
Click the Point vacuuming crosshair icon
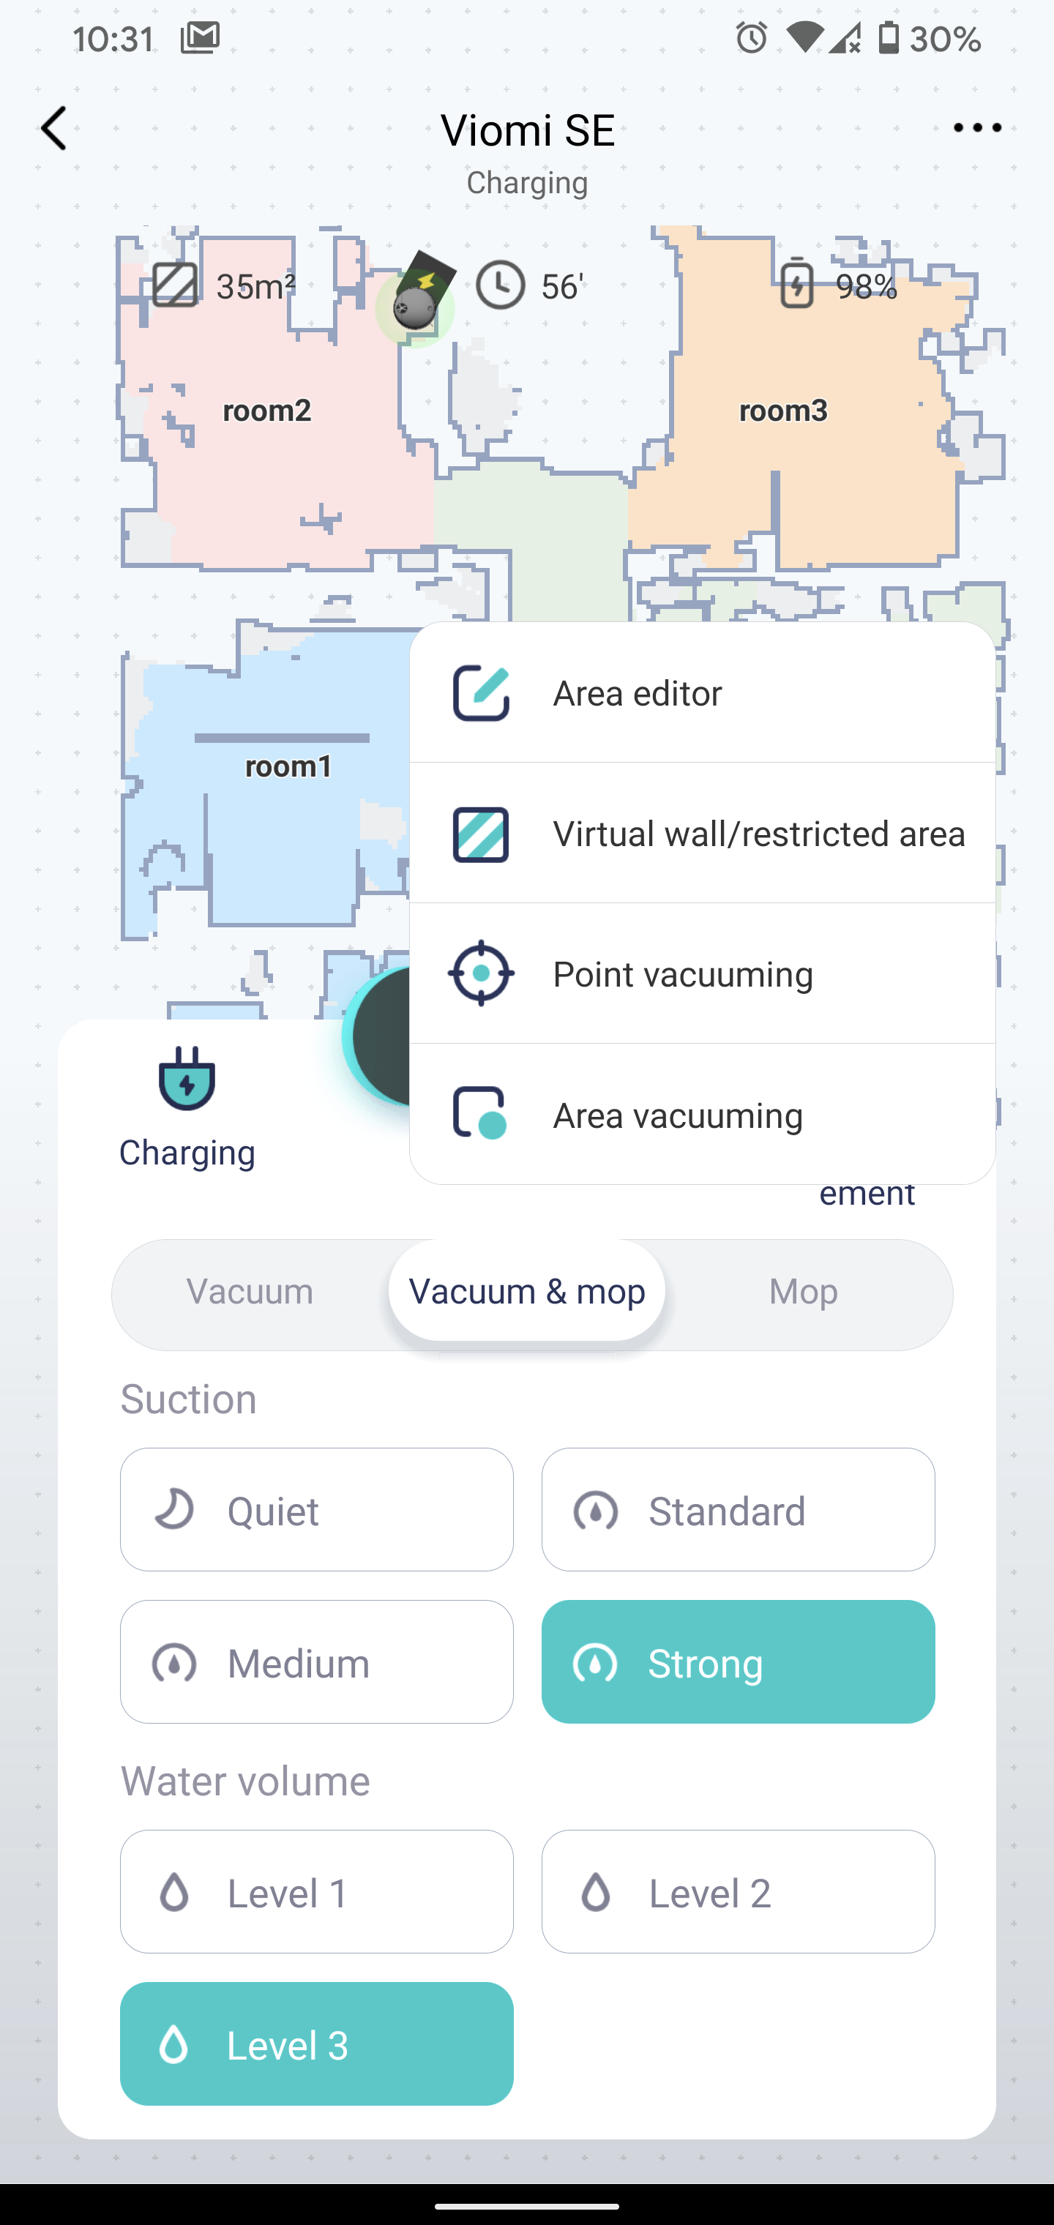pos(481,973)
